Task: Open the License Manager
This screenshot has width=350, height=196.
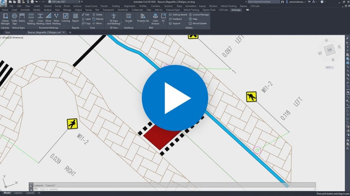Action: coord(199,15)
